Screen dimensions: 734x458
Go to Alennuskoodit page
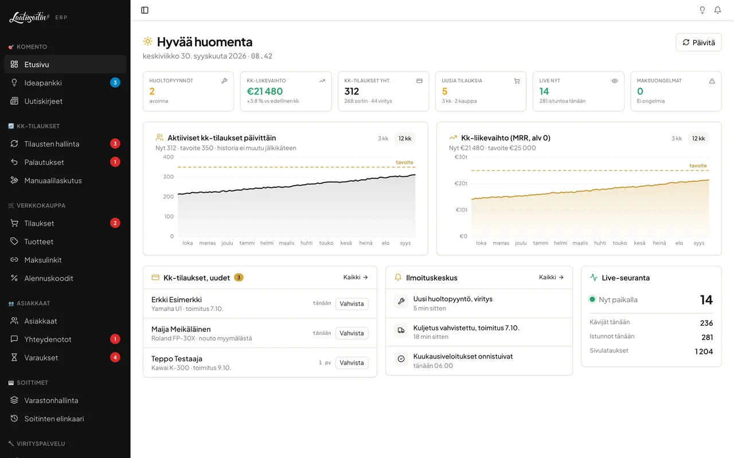[65, 278]
